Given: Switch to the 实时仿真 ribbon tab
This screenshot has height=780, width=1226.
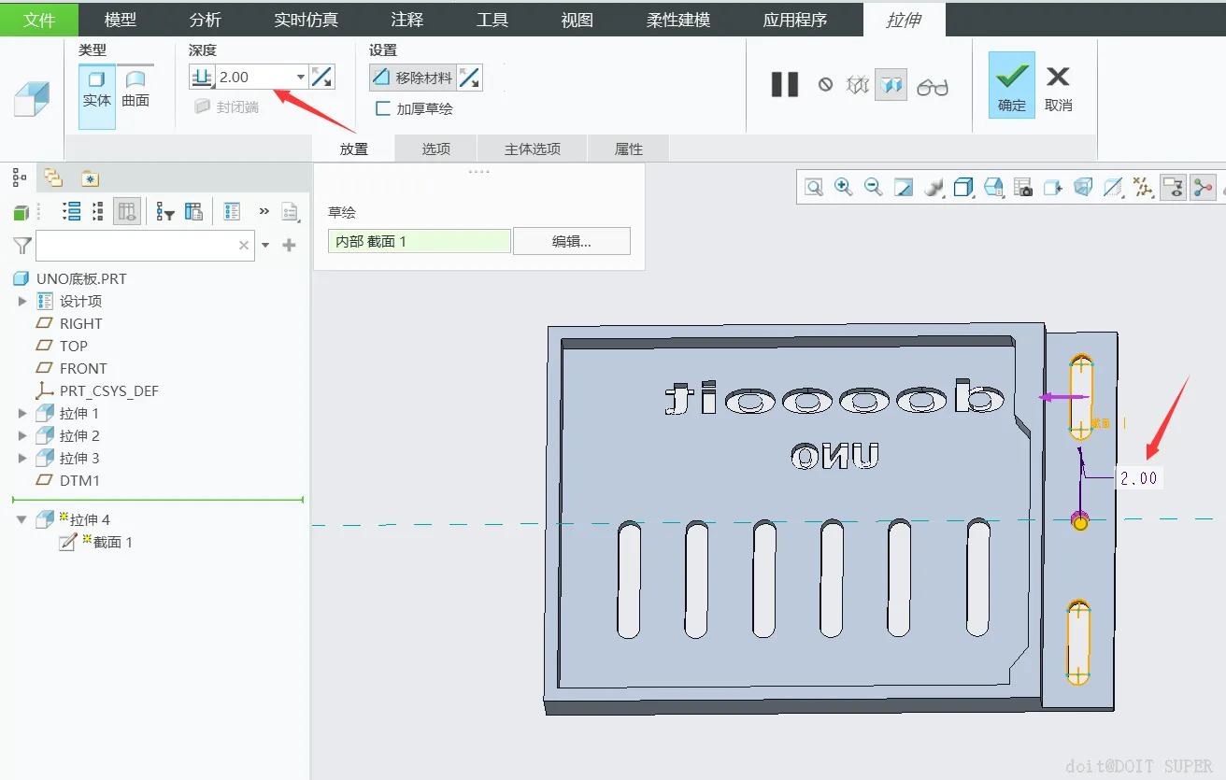Looking at the screenshot, I should pos(306,20).
